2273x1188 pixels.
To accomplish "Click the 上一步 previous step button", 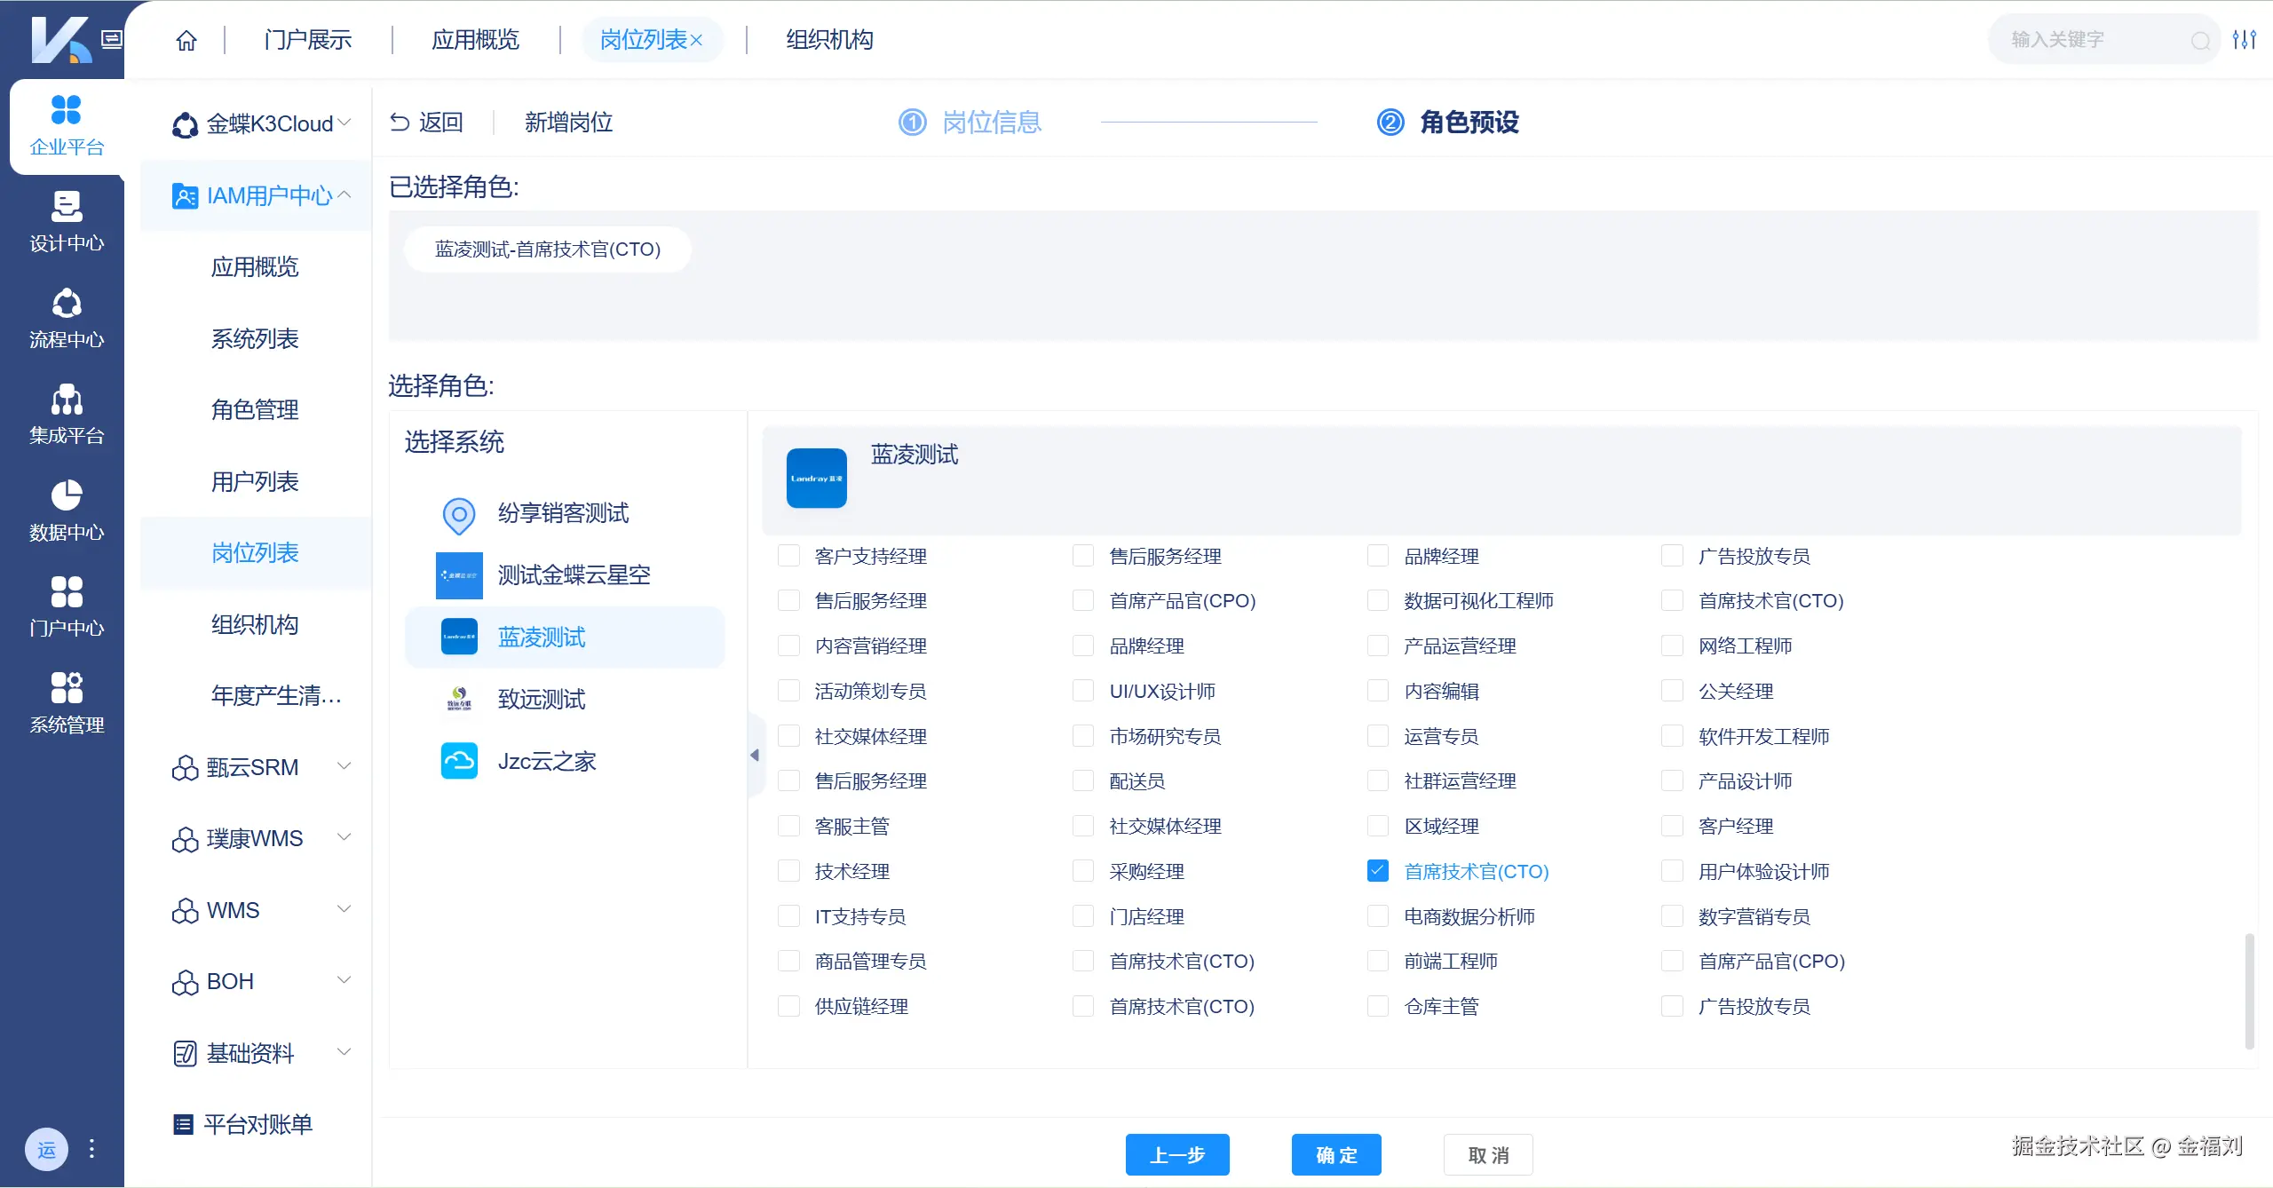I will [x=1177, y=1154].
